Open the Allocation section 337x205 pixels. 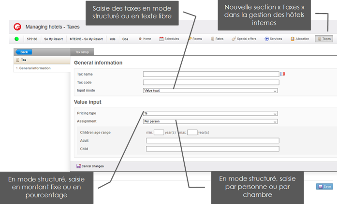(300, 39)
